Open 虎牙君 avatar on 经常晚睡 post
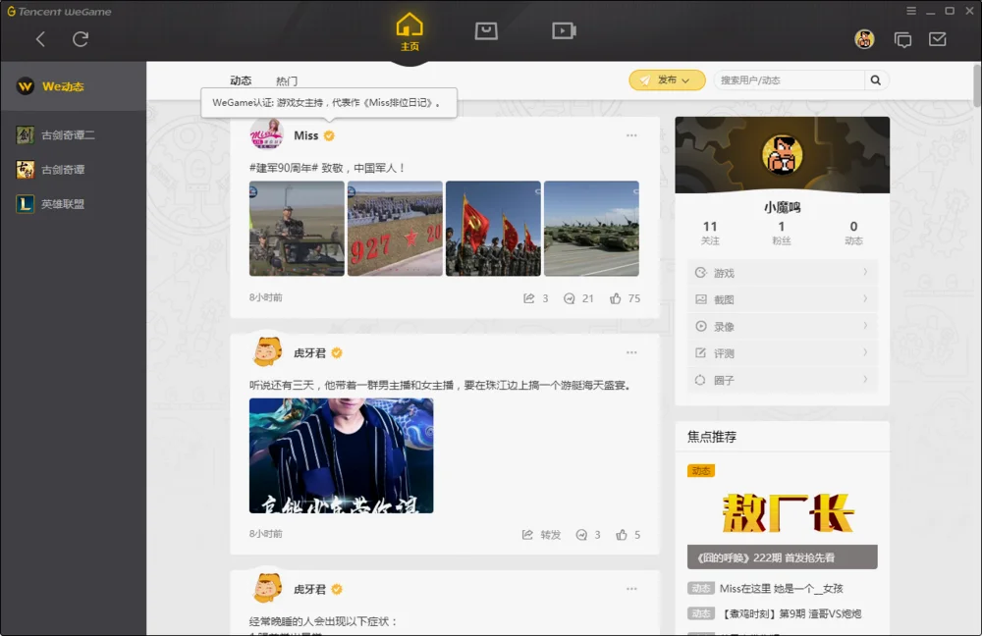This screenshot has height=636, width=982. (267, 589)
